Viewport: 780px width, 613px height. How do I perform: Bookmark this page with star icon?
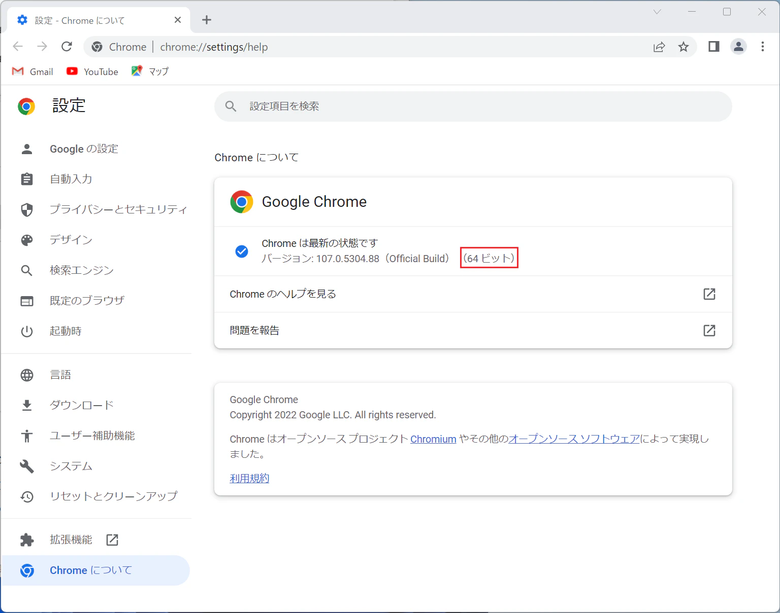(684, 47)
